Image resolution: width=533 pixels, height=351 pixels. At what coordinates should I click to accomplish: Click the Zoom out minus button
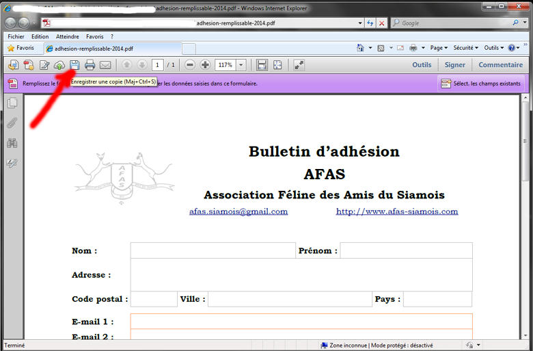tap(190, 65)
